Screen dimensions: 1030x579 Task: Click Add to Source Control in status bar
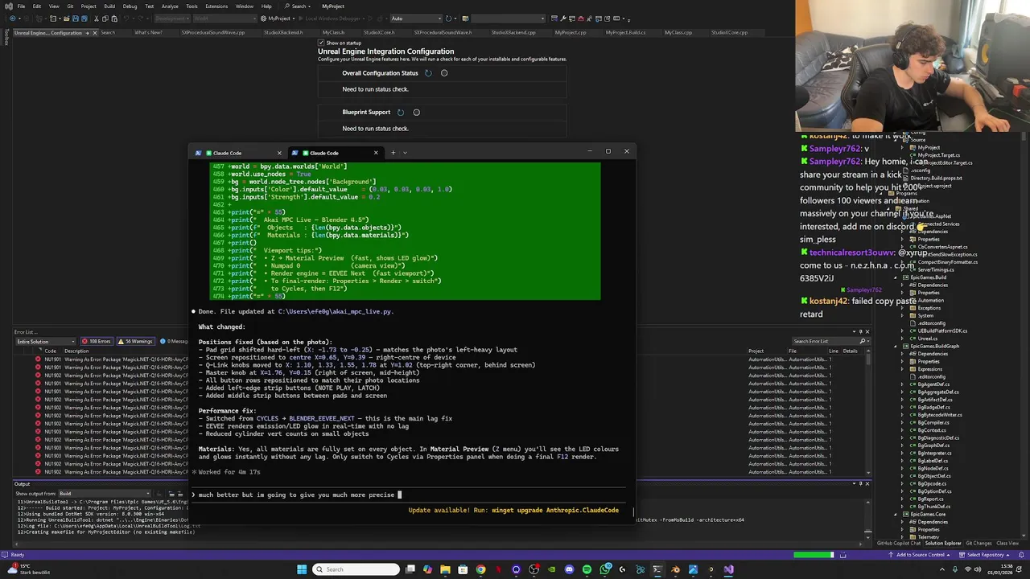click(918, 555)
